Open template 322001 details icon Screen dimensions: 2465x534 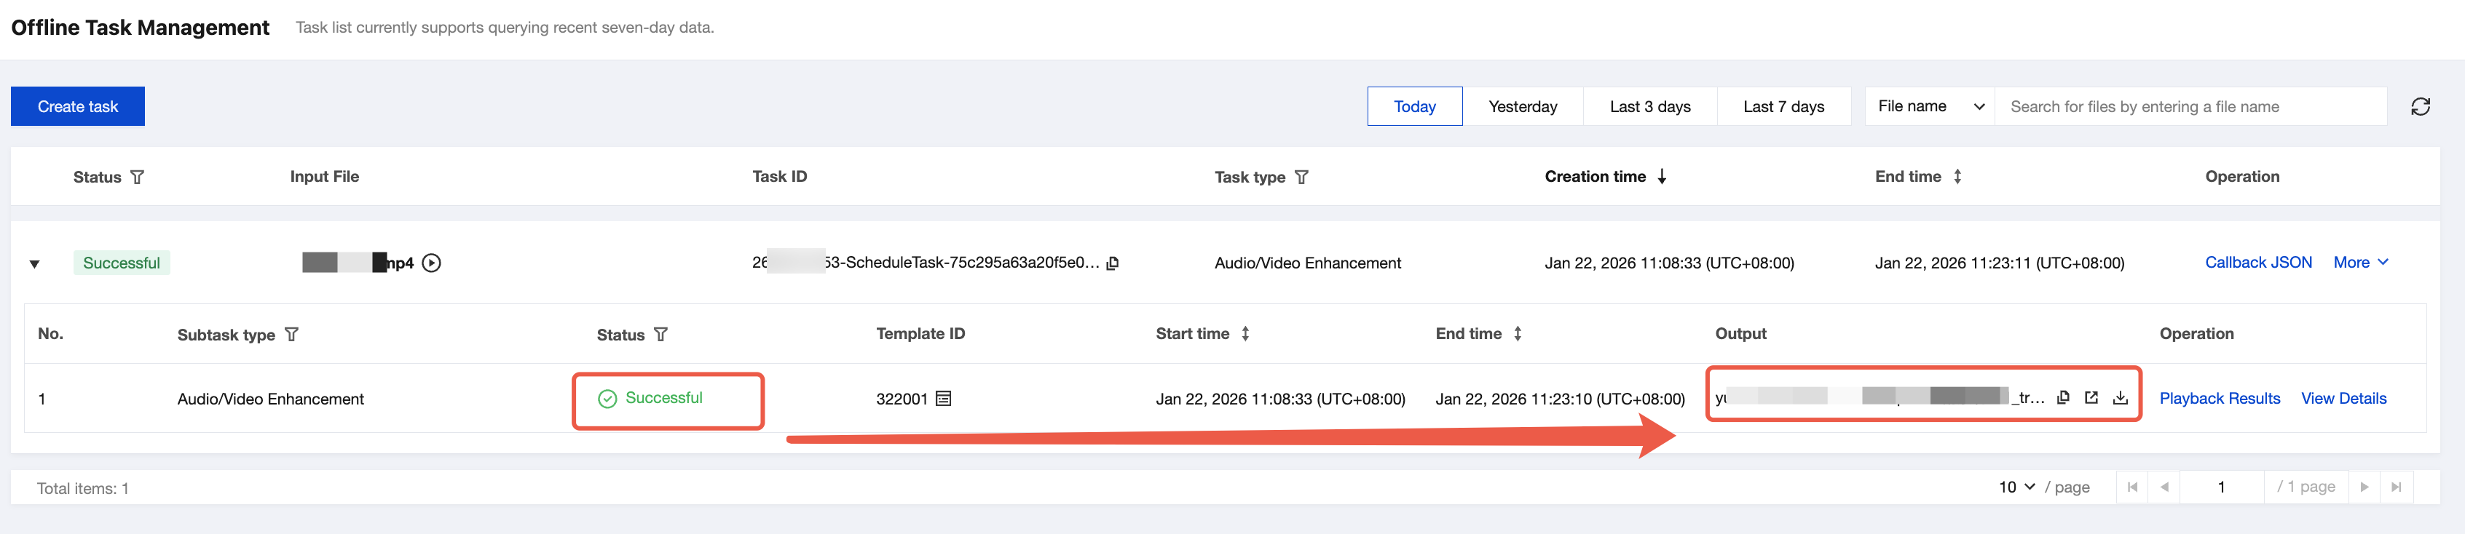(944, 399)
